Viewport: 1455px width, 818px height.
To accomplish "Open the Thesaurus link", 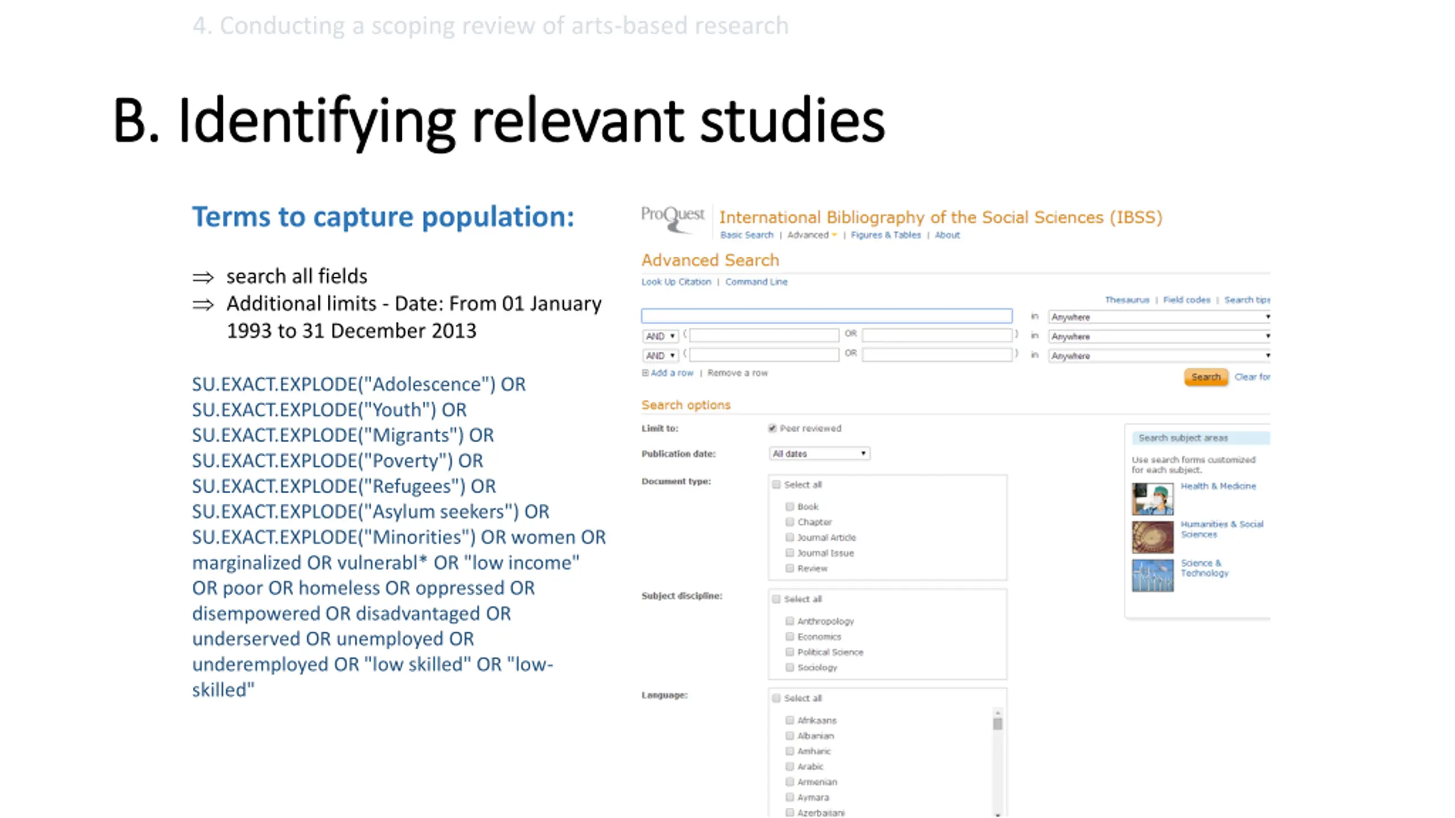I will (1126, 300).
